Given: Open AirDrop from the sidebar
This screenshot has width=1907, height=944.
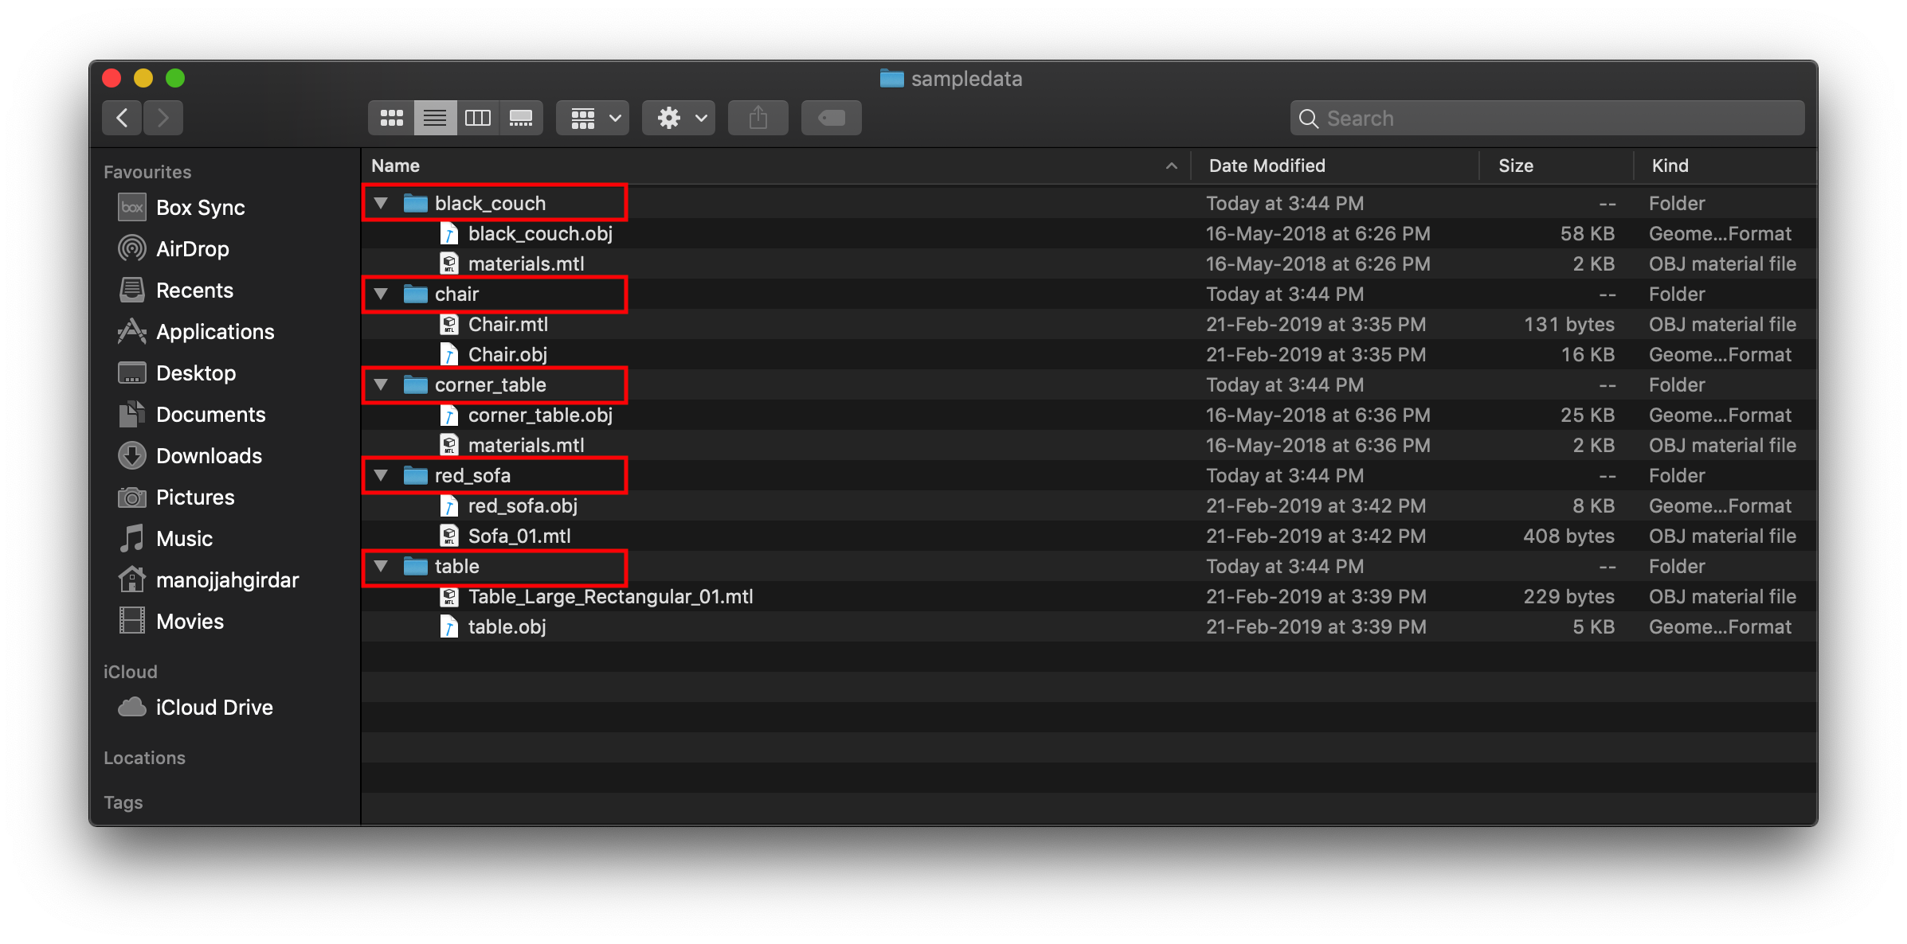Looking at the screenshot, I should pyautogui.click(x=192, y=249).
